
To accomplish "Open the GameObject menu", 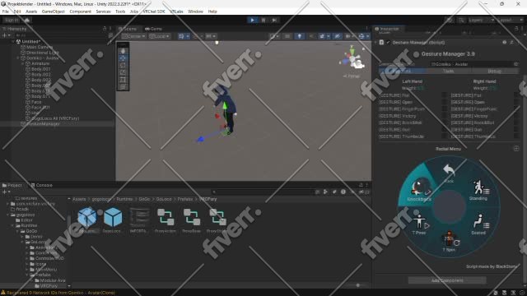I will (x=53, y=12).
